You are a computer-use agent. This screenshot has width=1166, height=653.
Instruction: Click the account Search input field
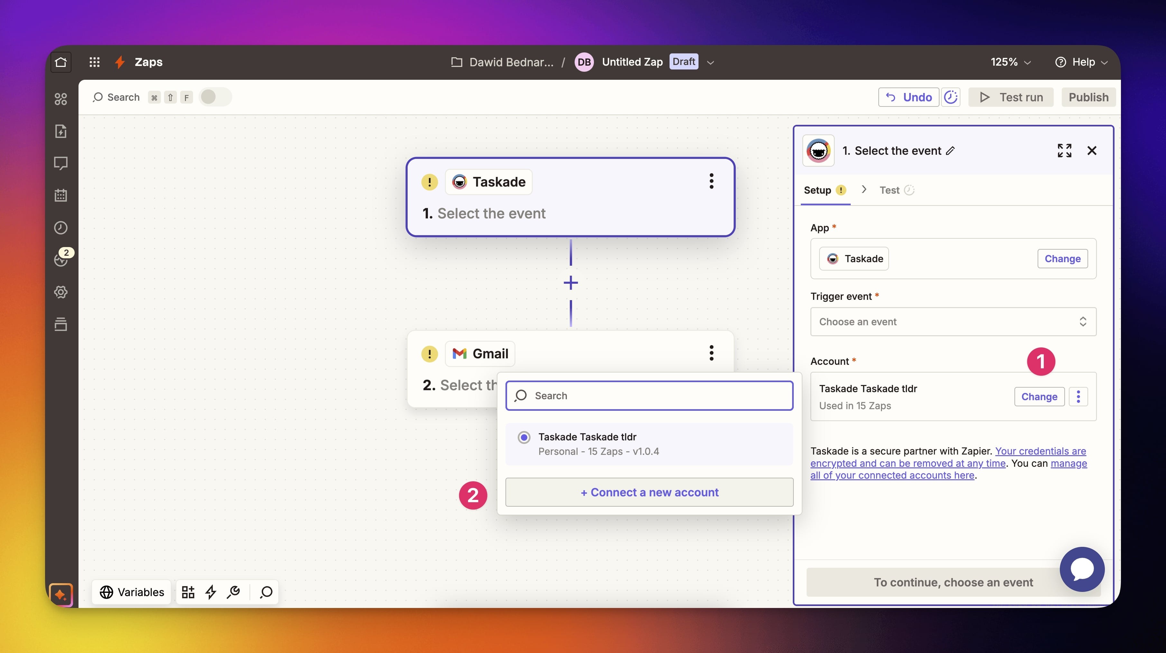tap(649, 396)
